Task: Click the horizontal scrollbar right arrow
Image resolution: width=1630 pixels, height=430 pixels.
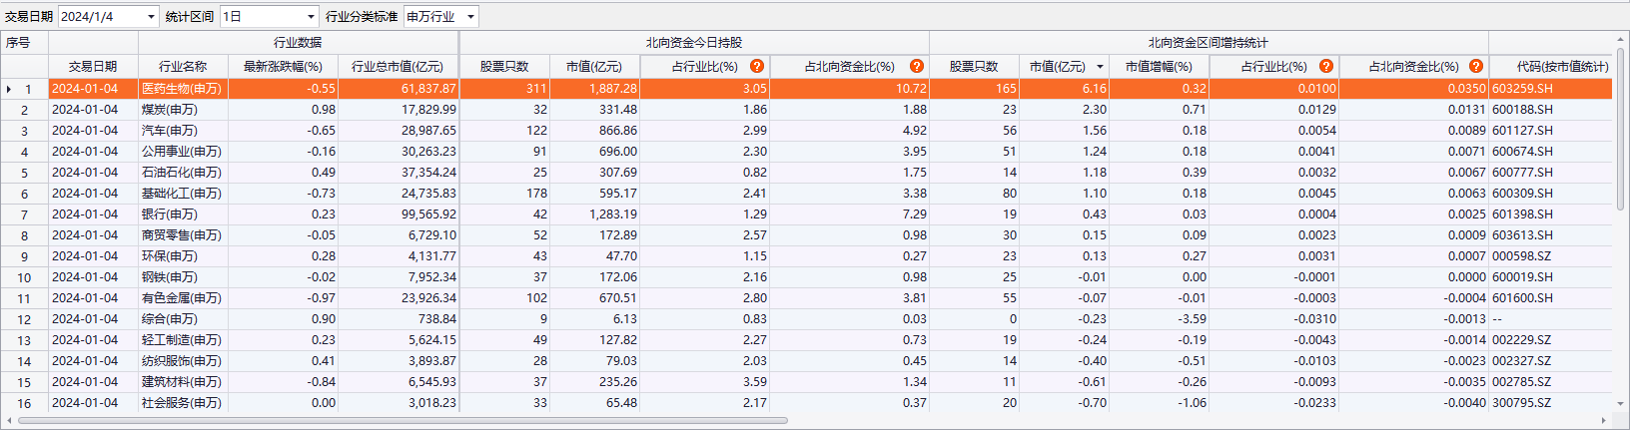Action: click(1604, 420)
